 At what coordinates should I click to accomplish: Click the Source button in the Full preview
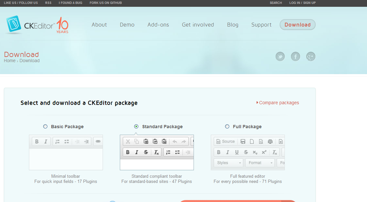click(x=226, y=141)
